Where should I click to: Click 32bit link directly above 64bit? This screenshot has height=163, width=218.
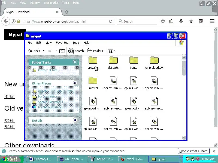[x=10, y=121]
